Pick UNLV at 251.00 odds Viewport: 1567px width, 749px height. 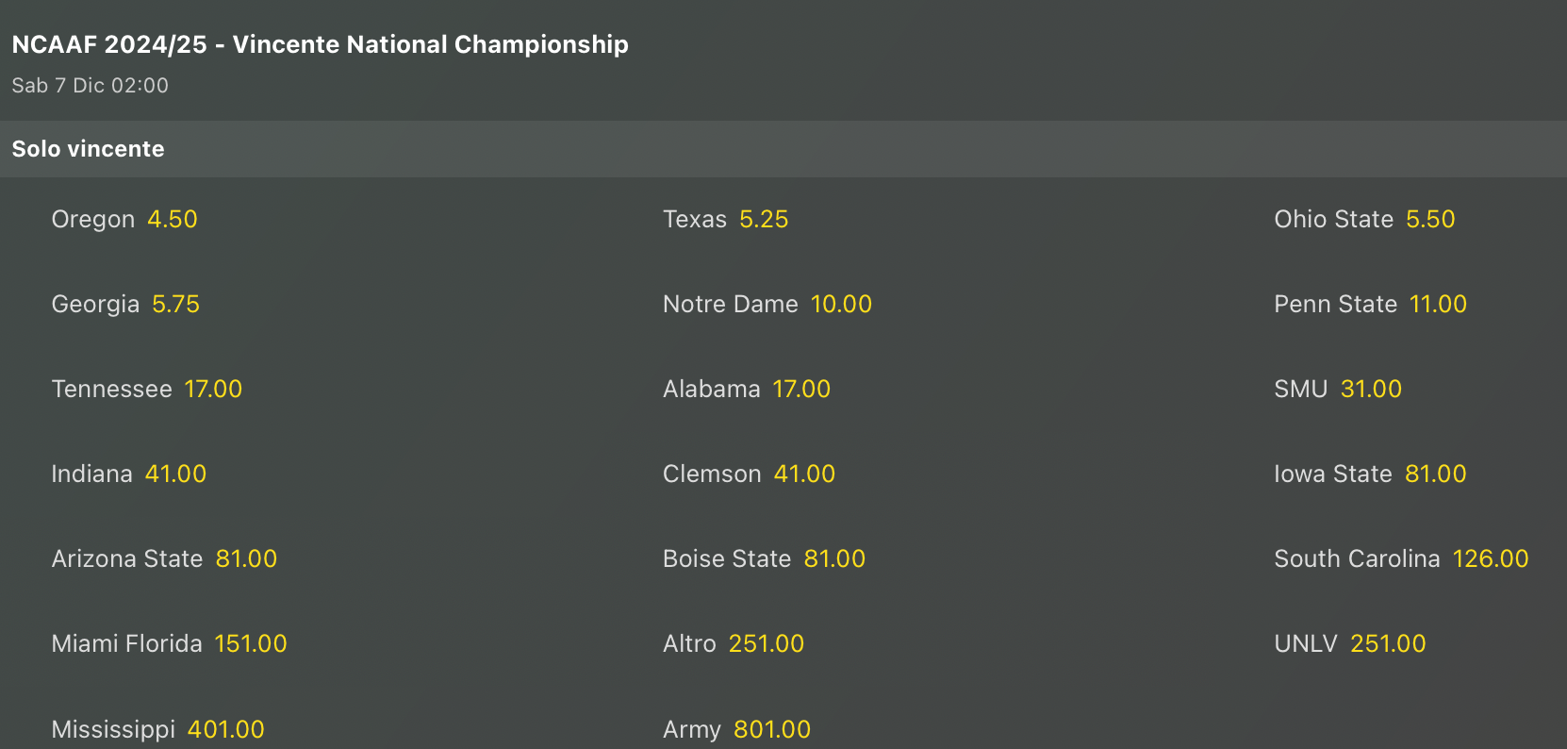pos(1349,644)
